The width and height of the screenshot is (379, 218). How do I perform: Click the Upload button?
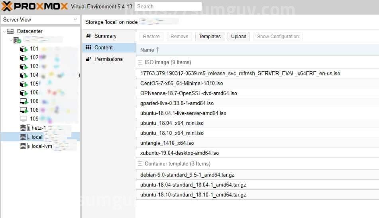[x=239, y=37]
